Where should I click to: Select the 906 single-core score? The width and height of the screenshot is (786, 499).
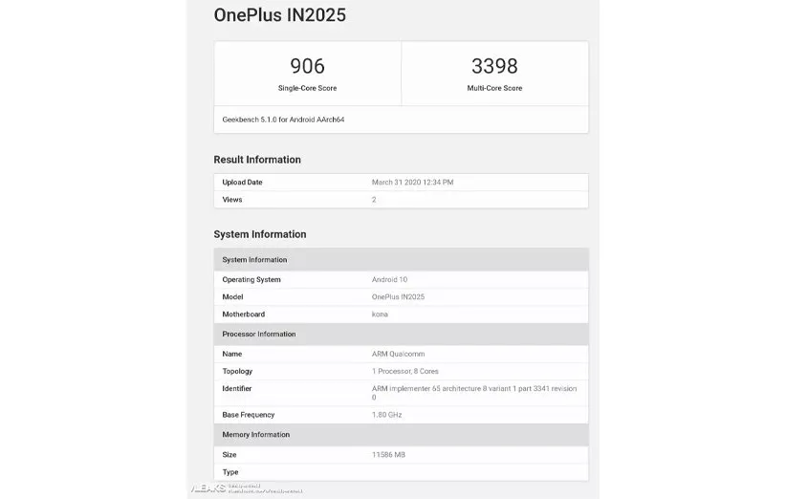(307, 66)
